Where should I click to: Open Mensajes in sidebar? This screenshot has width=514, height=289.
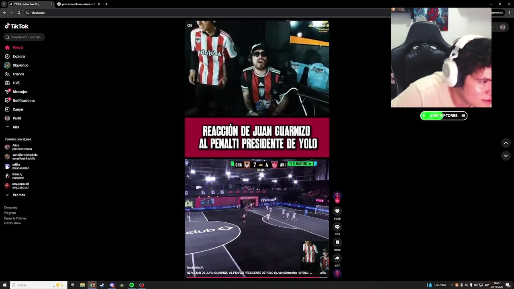click(16, 92)
